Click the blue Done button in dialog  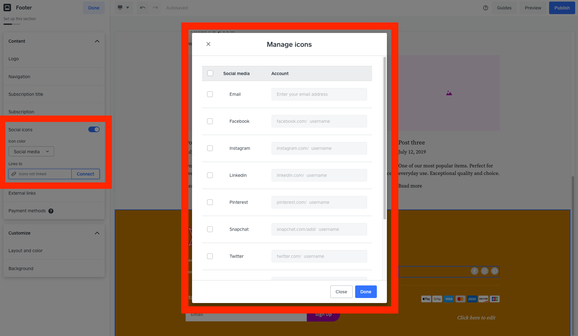[x=366, y=292]
